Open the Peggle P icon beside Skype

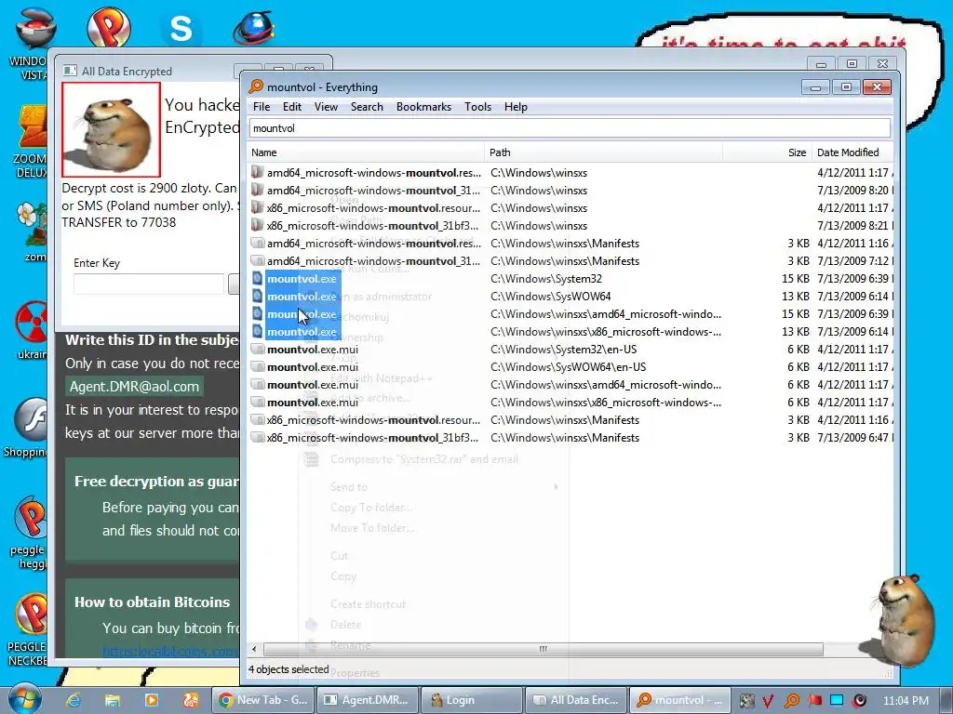pos(108,26)
